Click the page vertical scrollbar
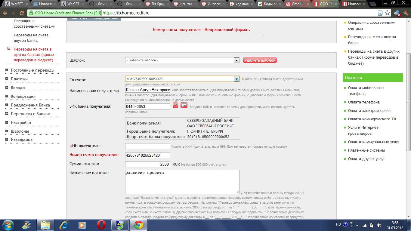This screenshot has width=411, height=231. tap(409, 102)
